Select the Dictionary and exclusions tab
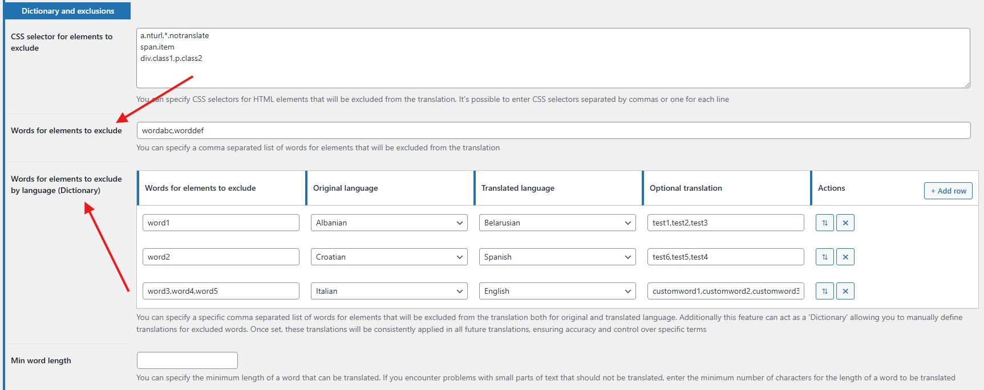The height and width of the screenshot is (390, 984). point(68,11)
